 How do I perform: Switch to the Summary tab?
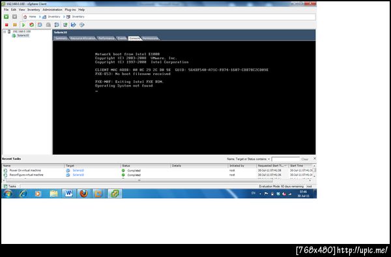pos(61,38)
